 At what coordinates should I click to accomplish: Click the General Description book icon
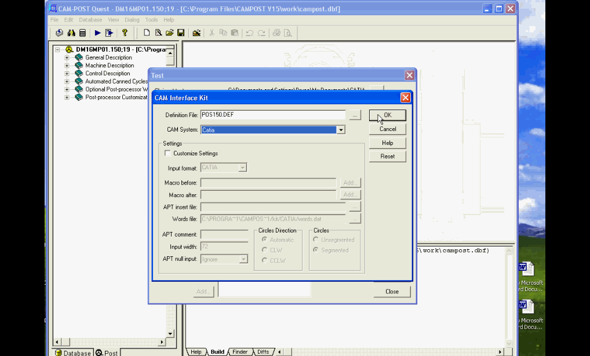pyautogui.click(x=79, y=57)
